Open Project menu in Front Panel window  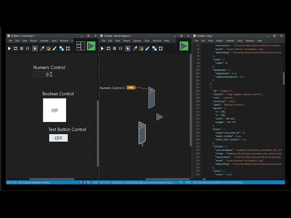coord(34,40)
